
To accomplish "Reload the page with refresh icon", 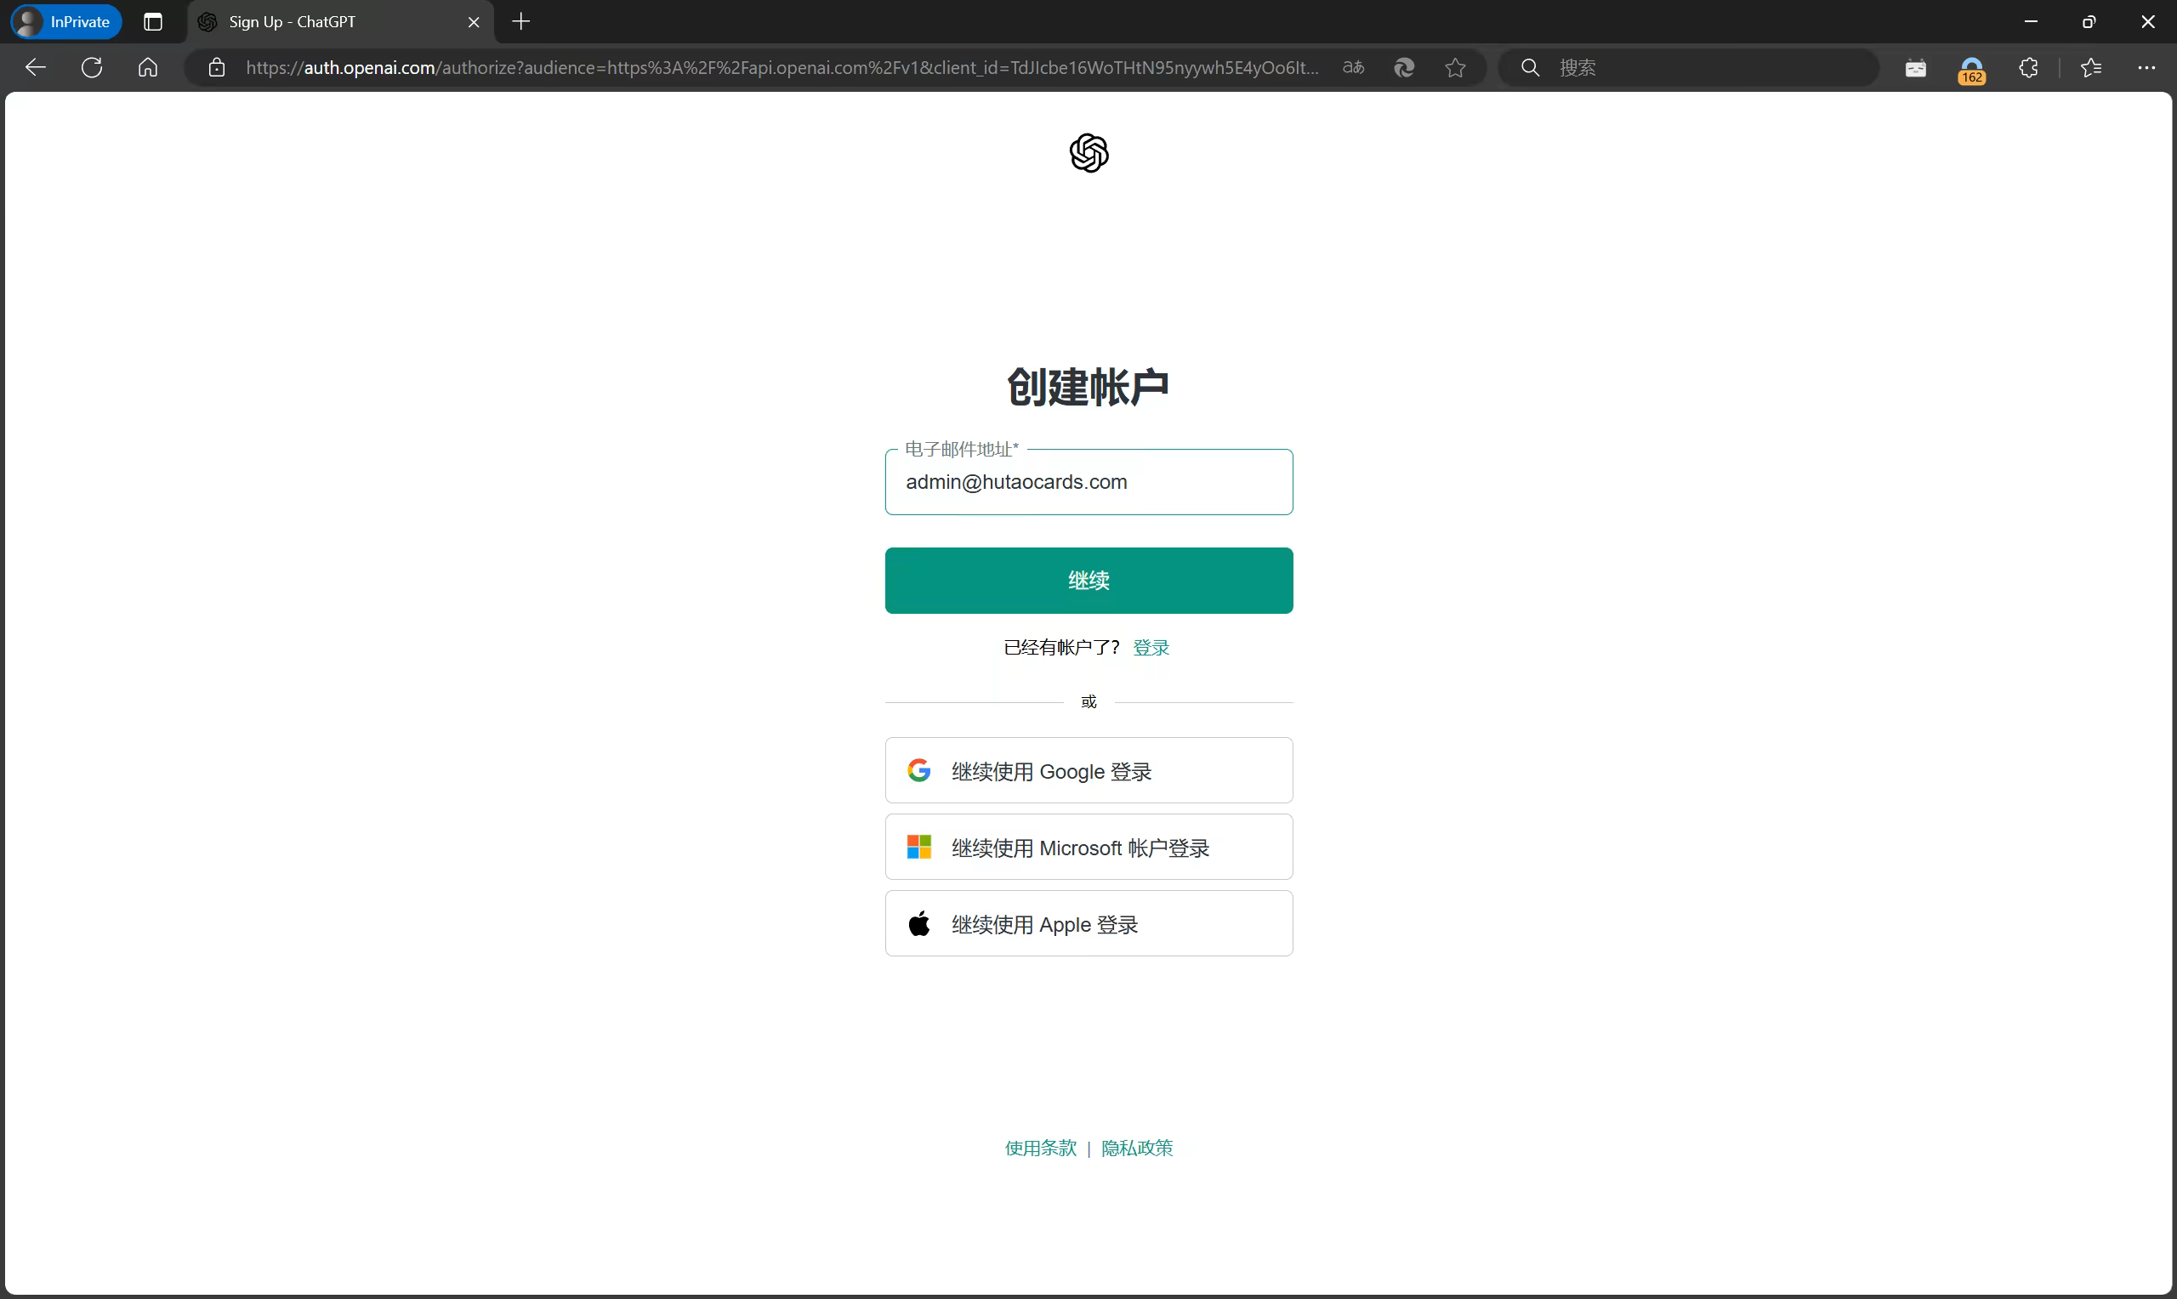I will (92, 67).
